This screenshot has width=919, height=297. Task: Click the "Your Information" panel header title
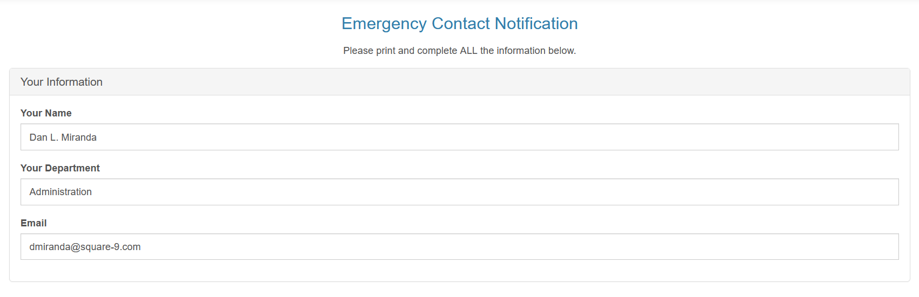point(62,82)
